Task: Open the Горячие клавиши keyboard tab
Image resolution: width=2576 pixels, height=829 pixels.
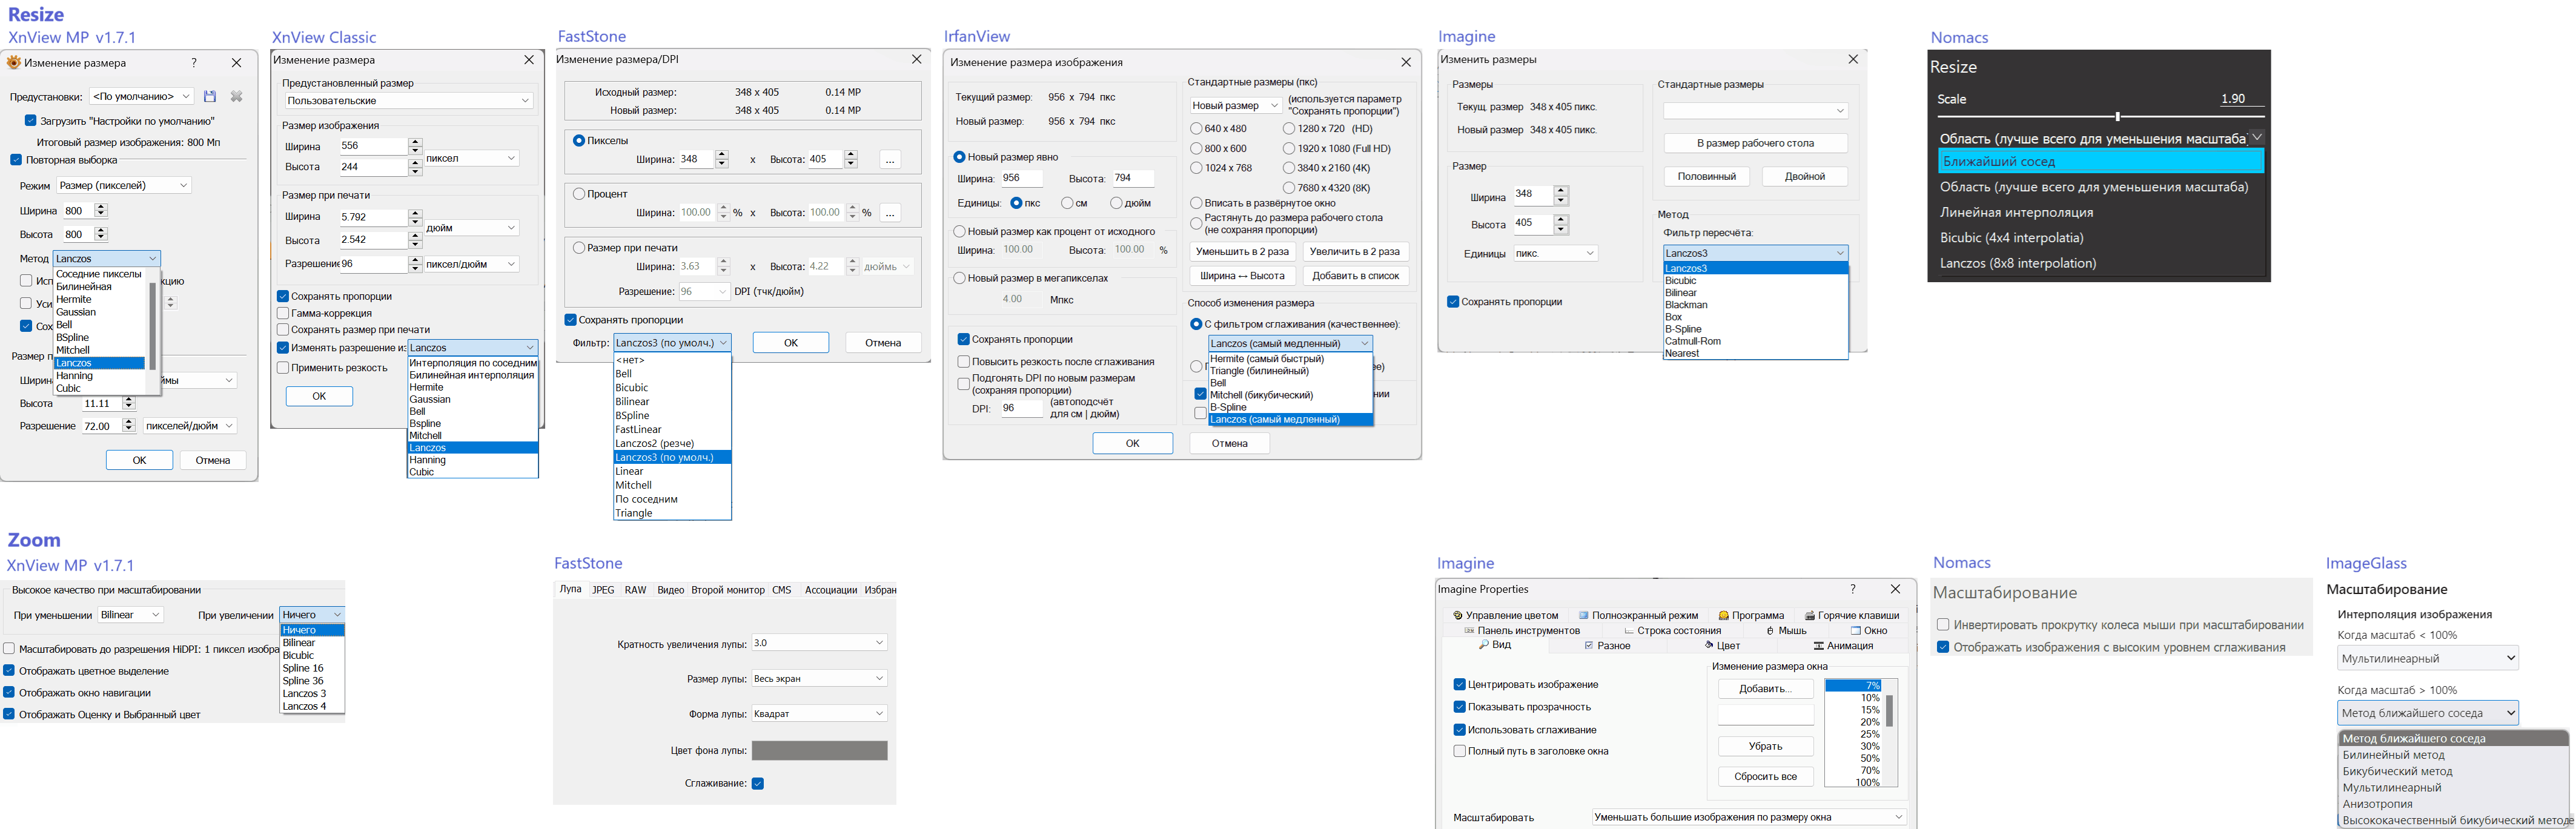Action: 1851,615
